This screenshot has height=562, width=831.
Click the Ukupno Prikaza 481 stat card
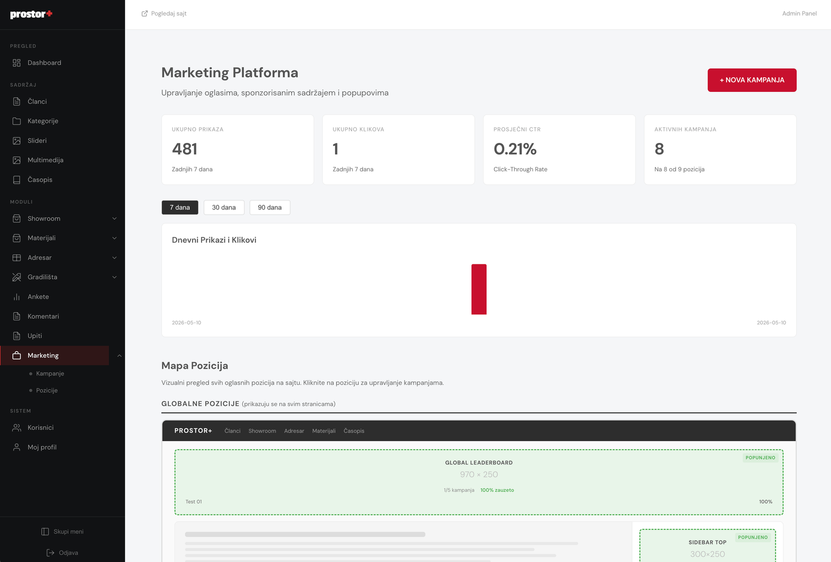click(237, 150)
